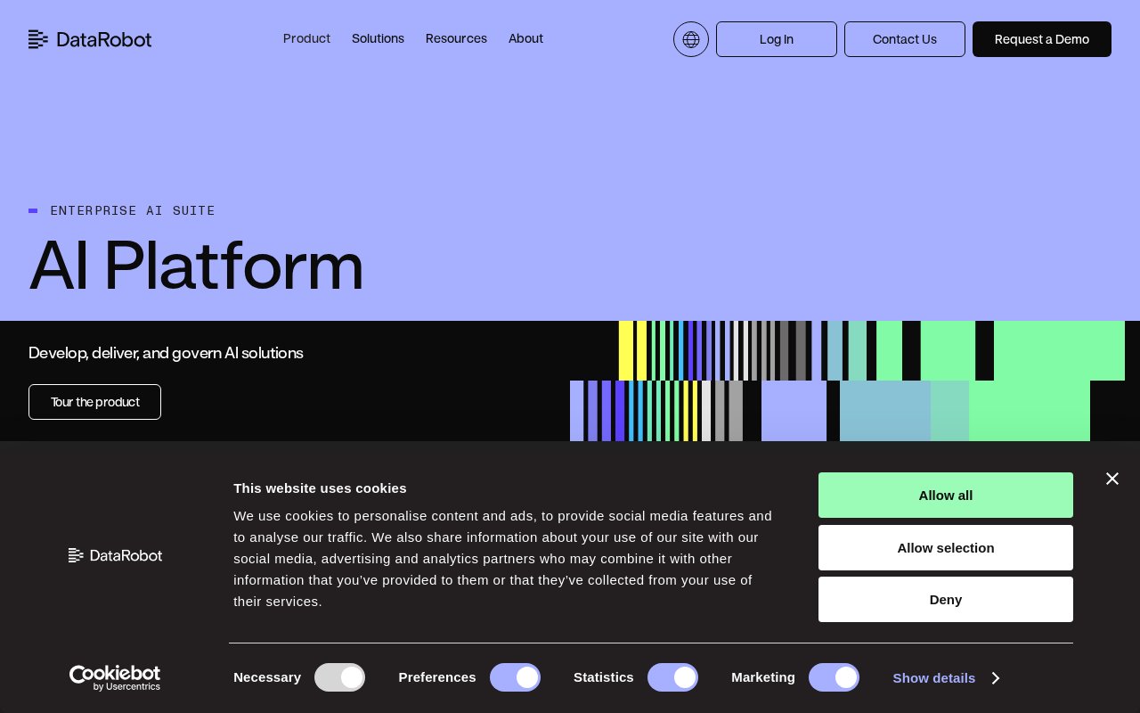Disable the Preferences cookies switch
The image size is (1140, 713).
tap(515, 677)
